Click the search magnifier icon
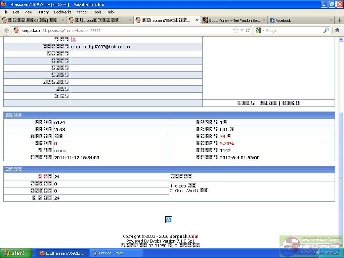344x258 pixels. [x=326, y=30]
